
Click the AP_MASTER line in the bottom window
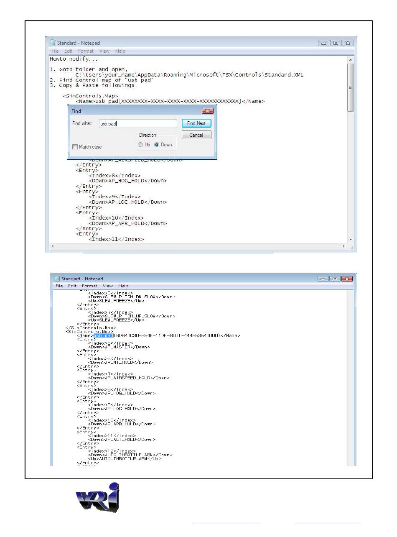click(119, 347)
